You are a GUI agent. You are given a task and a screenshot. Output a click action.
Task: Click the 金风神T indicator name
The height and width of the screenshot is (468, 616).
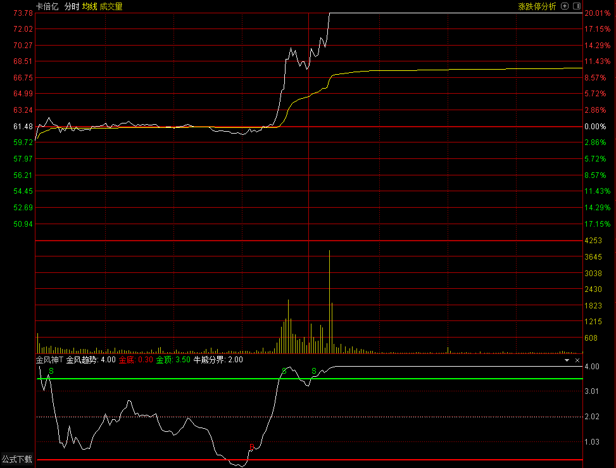coord(49,360)
